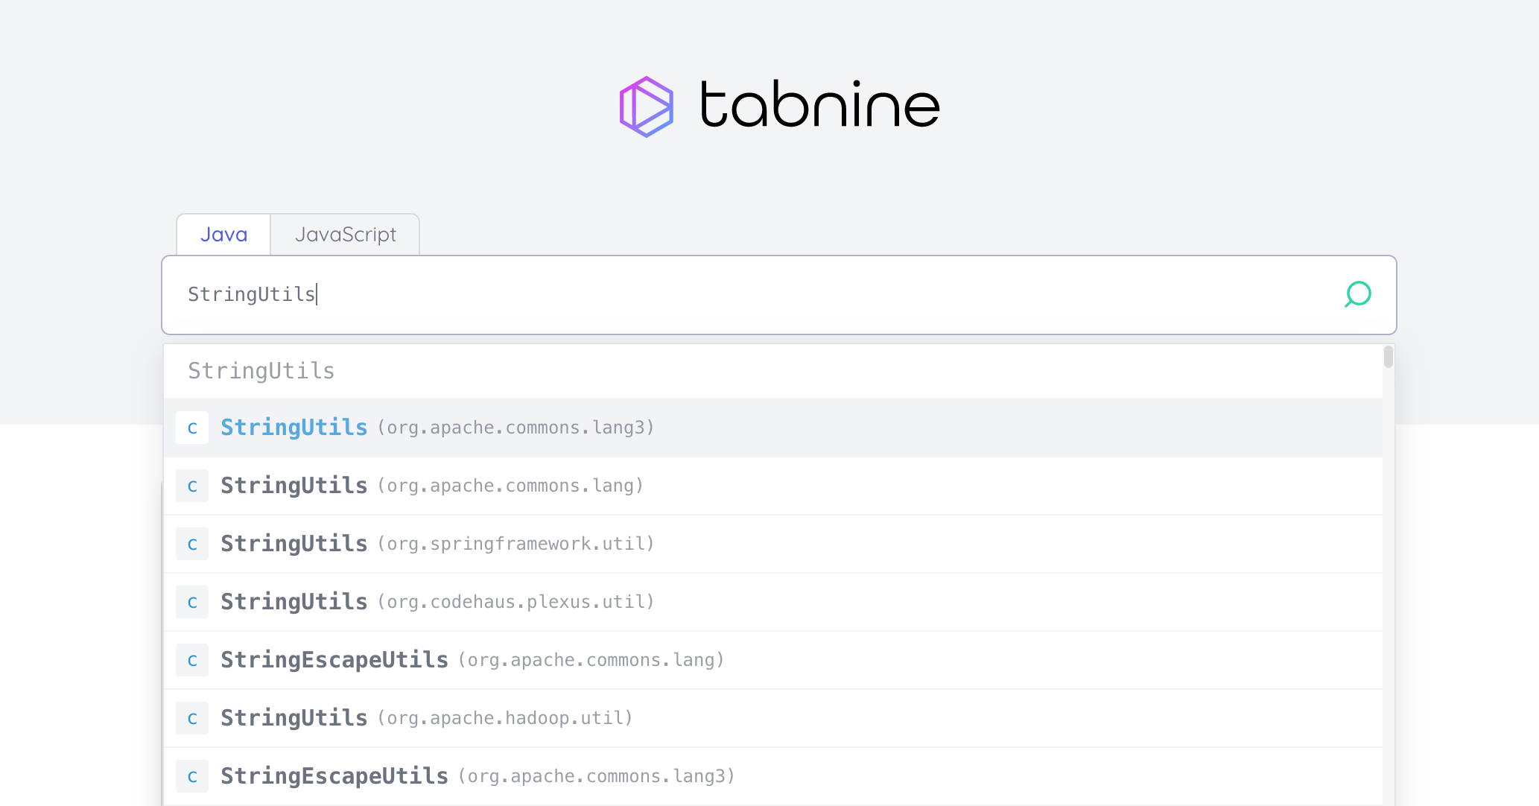The height and width of the screenshot is (806, 1539).
Task: Click the Tabnine hexagon logo icon
Action: click(x=646, y=107)
